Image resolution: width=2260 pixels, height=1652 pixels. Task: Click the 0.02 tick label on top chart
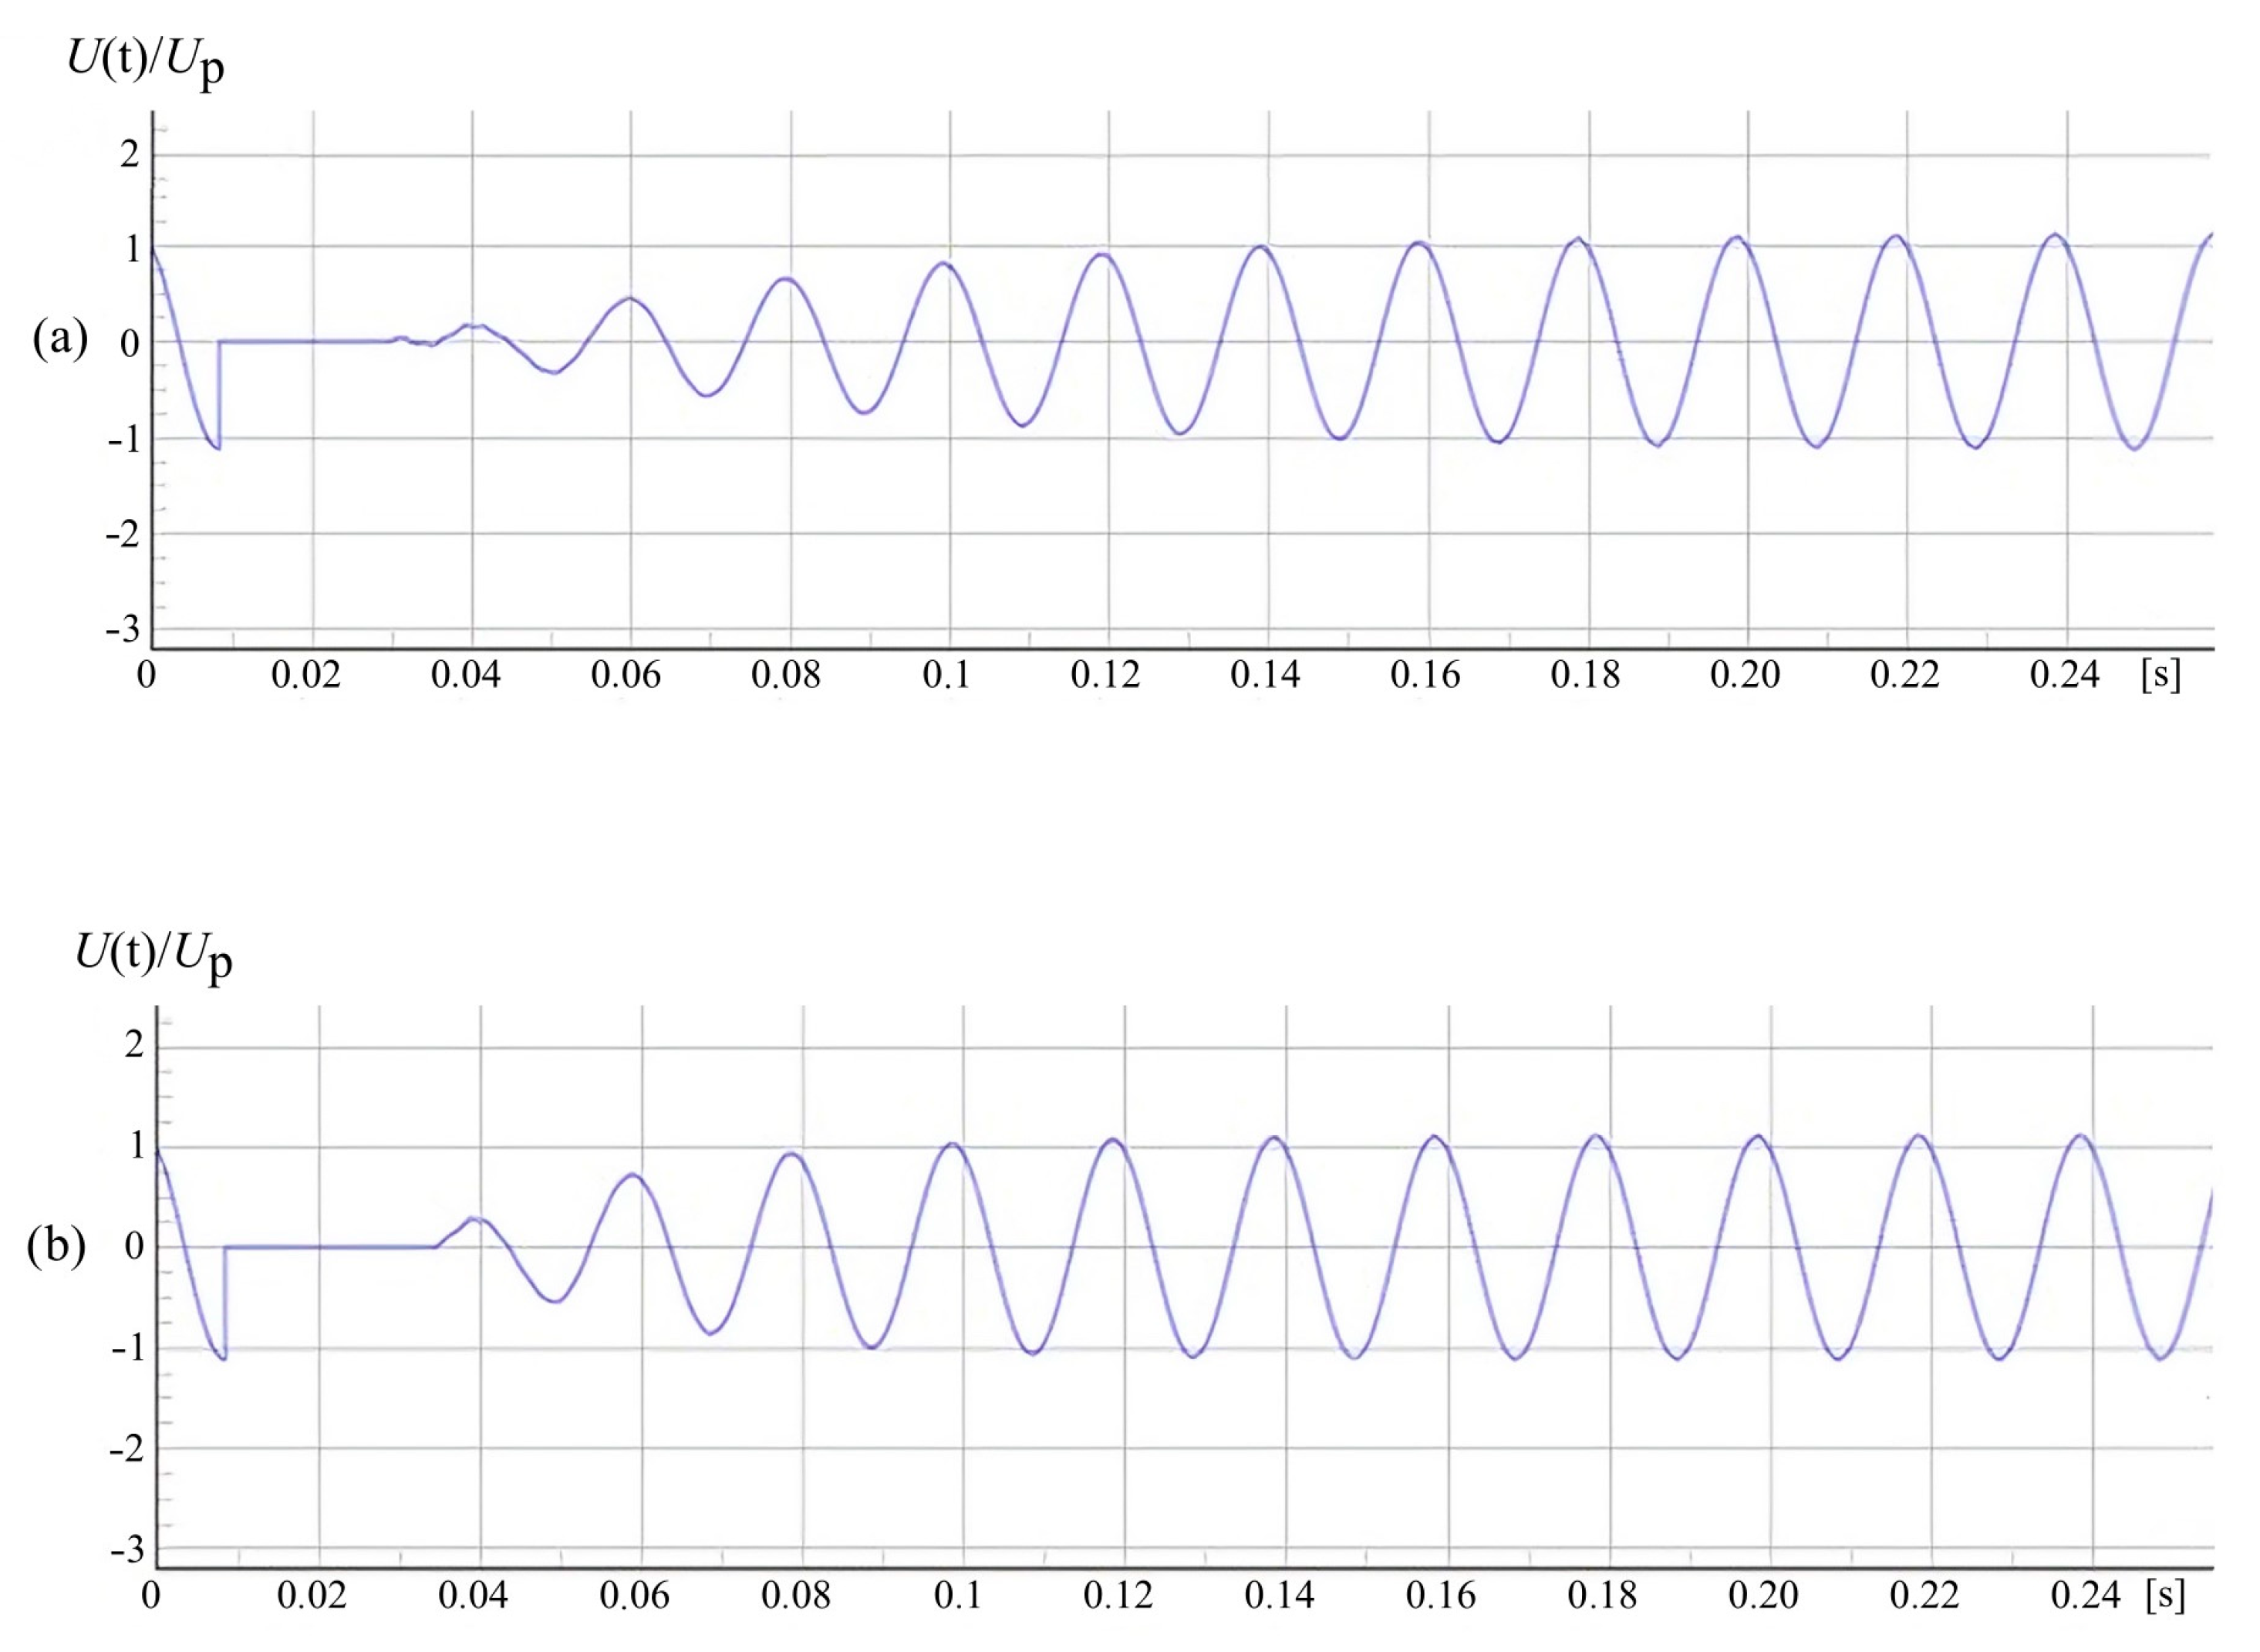[x=306, y=675]
